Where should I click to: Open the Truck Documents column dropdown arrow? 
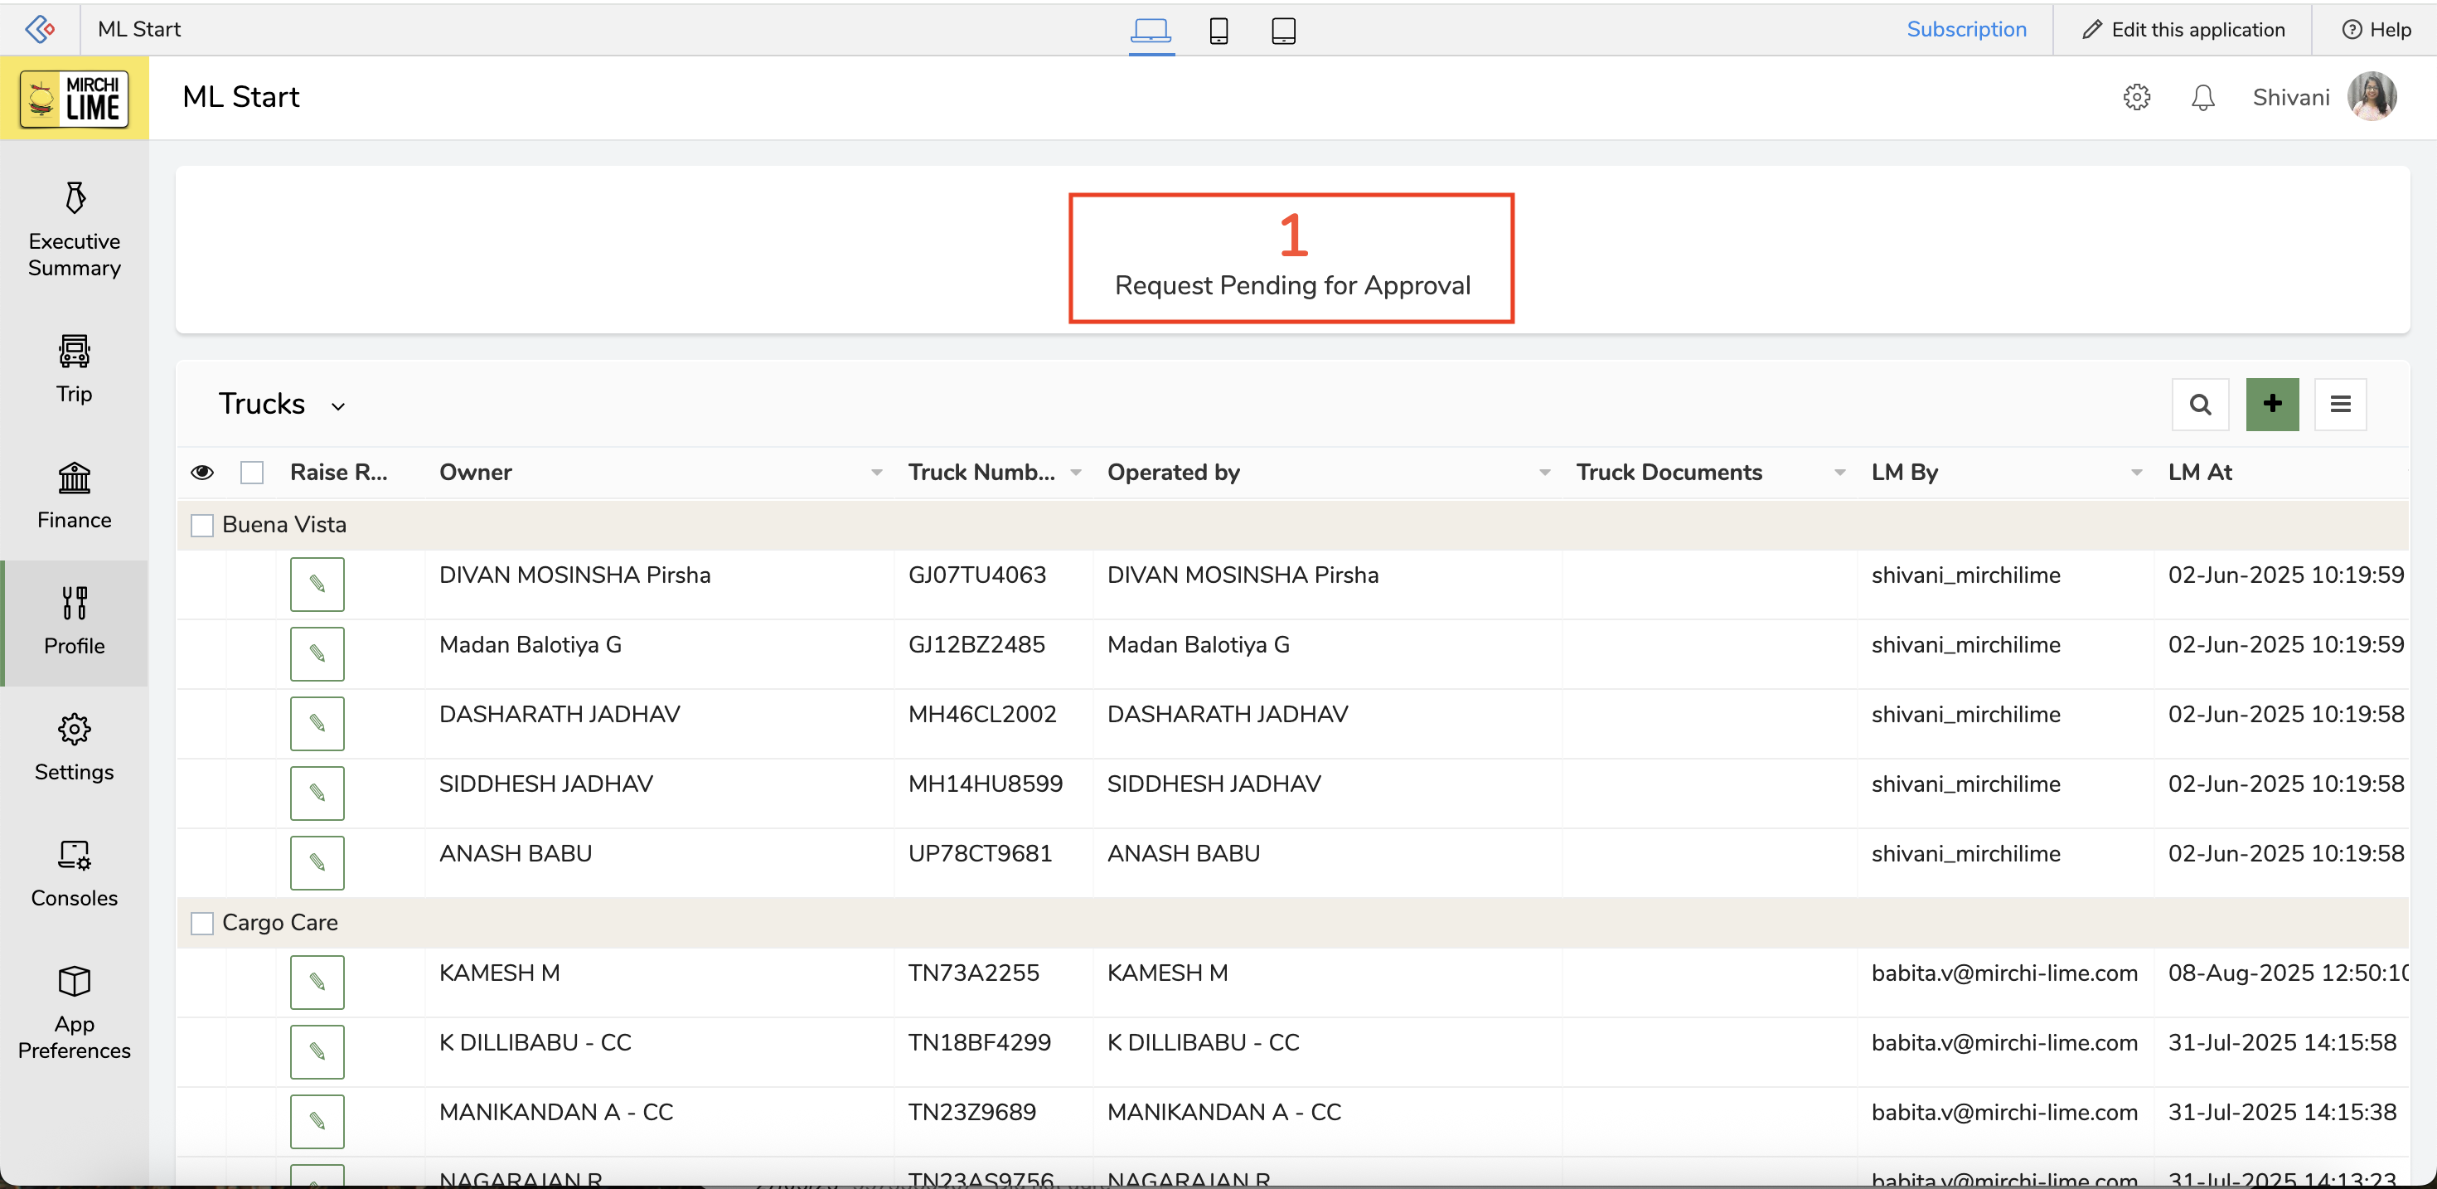pos(1839,473)
